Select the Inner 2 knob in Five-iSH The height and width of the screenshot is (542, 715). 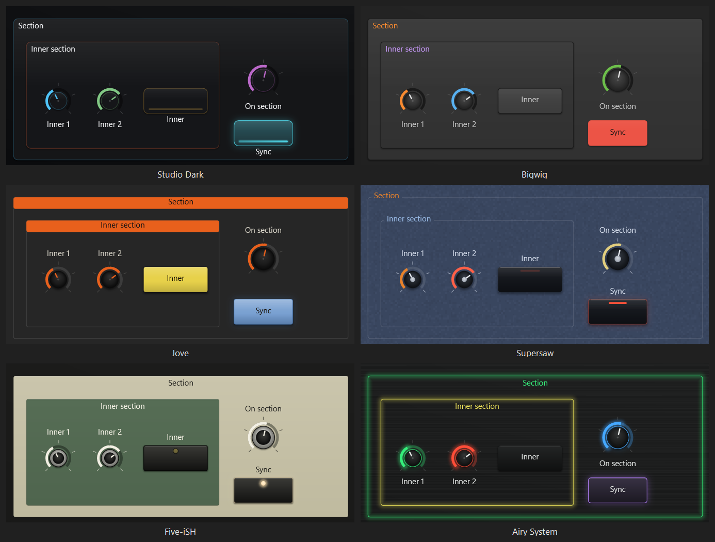[x=109, y=458]
